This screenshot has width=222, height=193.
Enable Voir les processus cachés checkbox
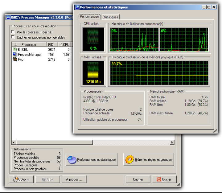[x=13, y=32]
